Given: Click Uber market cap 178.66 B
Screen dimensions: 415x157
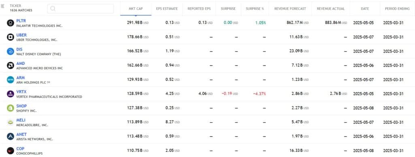Looking at the screenshot, I should [138, 37].
